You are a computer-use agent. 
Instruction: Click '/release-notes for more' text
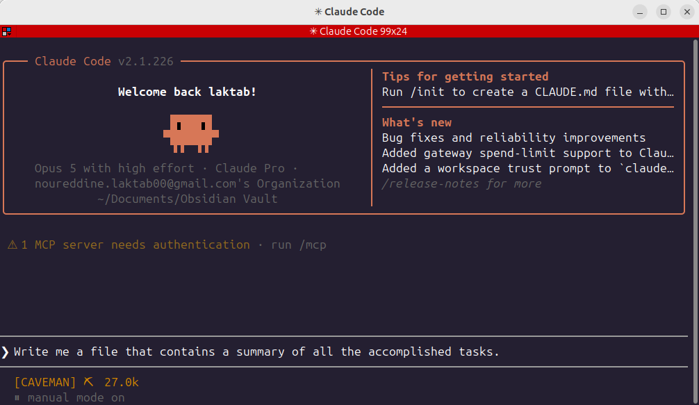462,183
